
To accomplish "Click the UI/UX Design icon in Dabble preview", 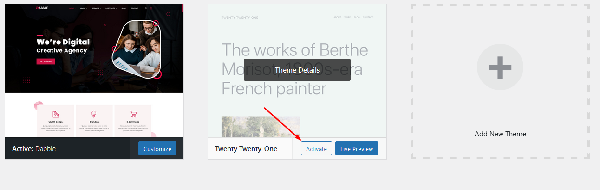I will coord(56,114).
